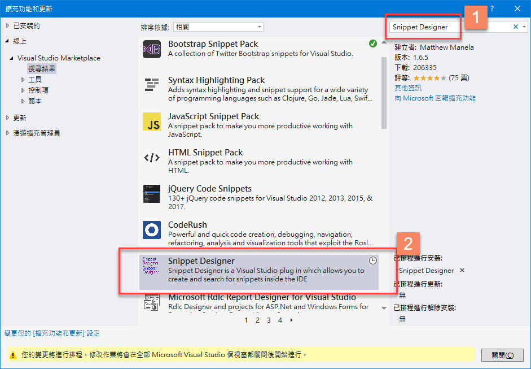531x369 pixels.
Task: Select the Bootstrap Snippet Pack title
Action: 213,44
